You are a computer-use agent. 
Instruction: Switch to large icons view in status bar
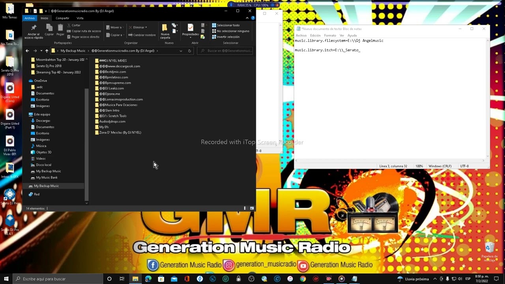tap(252, 208)
